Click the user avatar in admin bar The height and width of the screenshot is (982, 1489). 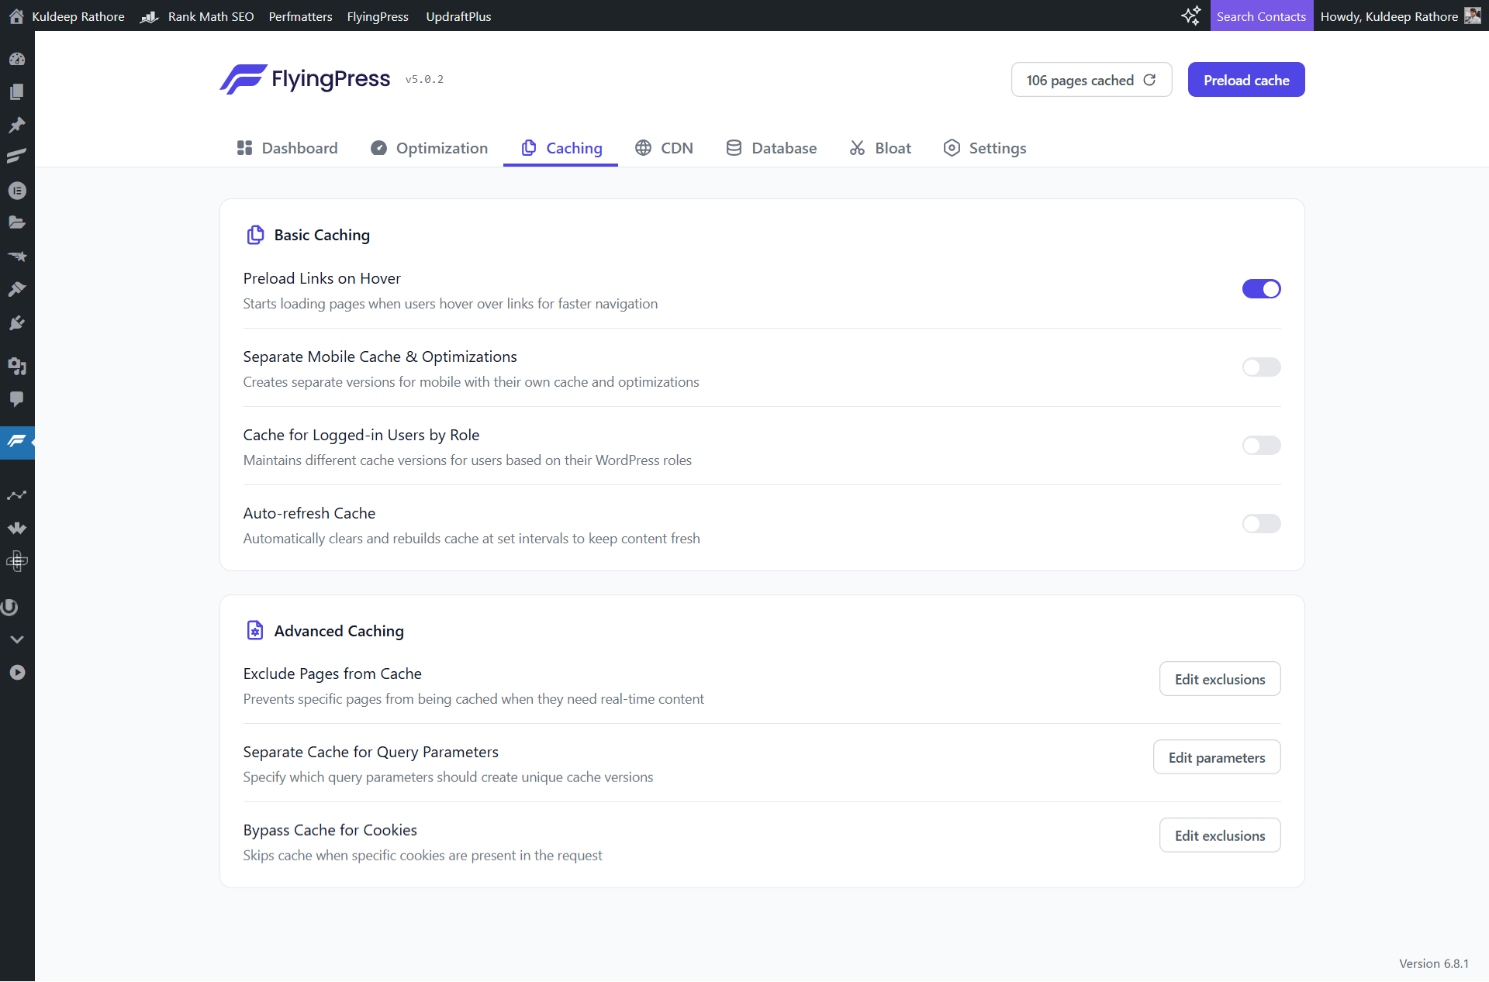(1473, 16)
